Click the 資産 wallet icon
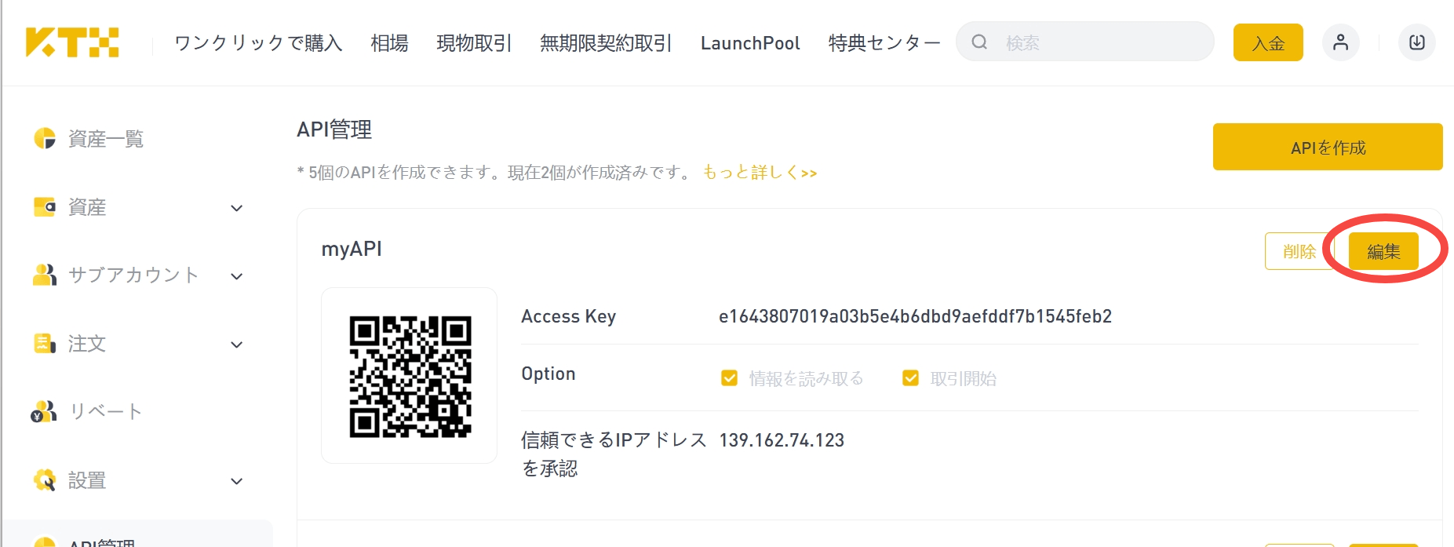This screenshot has width=1454, height=547. [x=45, y=207]
